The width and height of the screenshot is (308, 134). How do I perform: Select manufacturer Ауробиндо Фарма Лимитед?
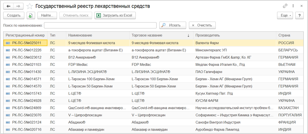point(217,129)
